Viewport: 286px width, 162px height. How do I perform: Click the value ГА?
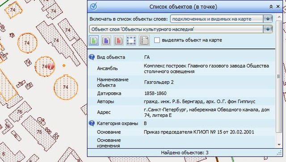[147, 57]
